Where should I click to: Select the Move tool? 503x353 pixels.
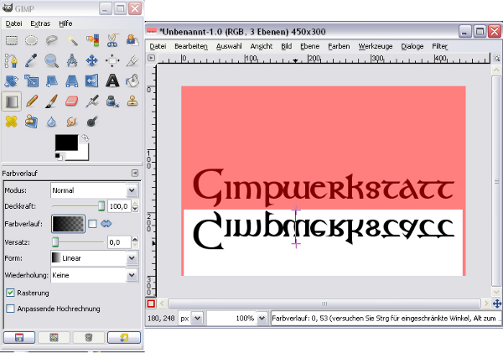[x=92, y=60]
